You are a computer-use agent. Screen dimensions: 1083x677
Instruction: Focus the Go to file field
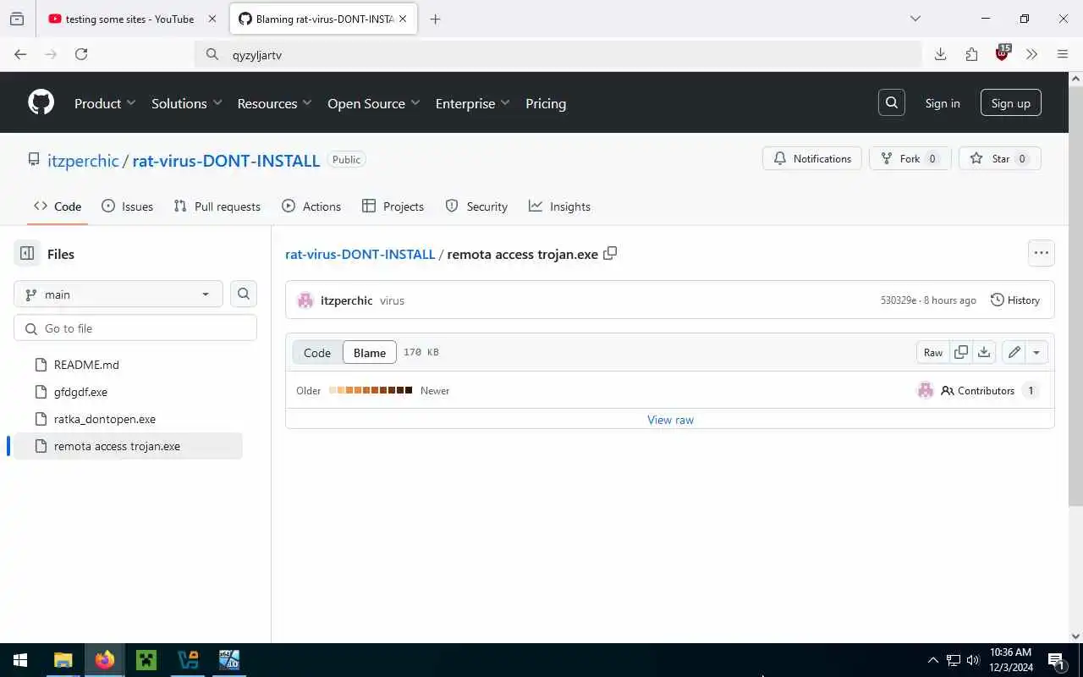tap(135, 328)
